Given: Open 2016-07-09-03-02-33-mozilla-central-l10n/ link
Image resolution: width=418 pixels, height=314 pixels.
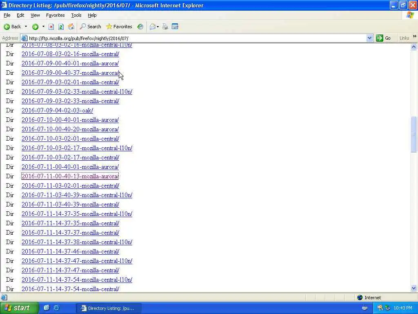Looking at the screenshot, I should click(x=77, y=92).
